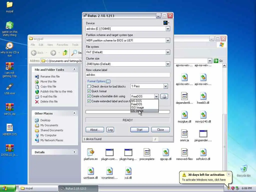Open the Cluster size dropdown
This screenshot has width=256, height=192.
pyautogui.click(x=168, y=64)
